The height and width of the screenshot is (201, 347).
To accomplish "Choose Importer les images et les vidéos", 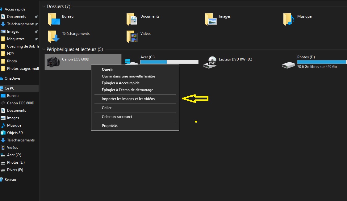I will (128, 99).
